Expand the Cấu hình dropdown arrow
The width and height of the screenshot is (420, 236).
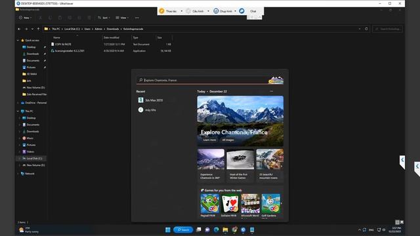[x=209, y=11]
